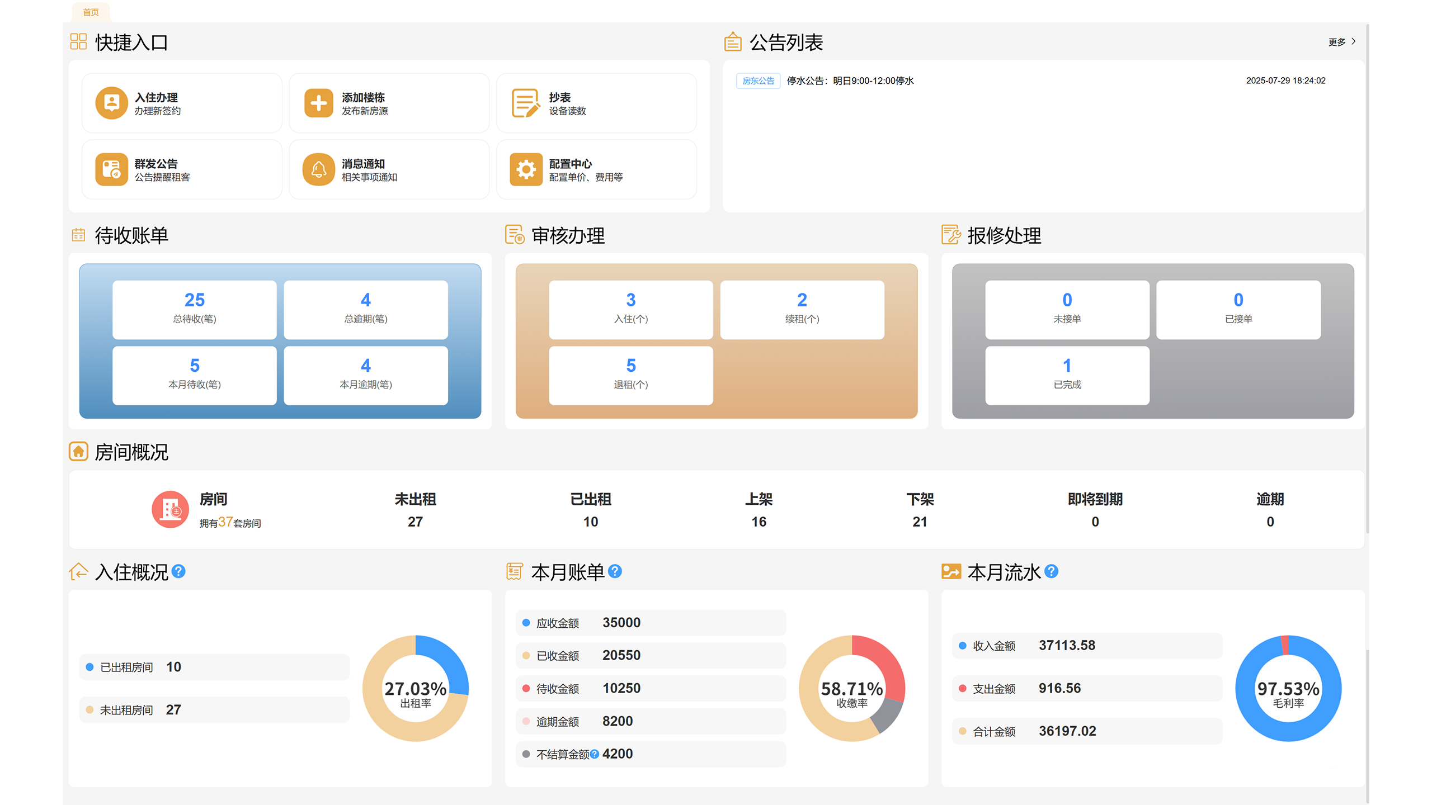The height and width of the screenshot is (805, 1432).
Task: Open the 停水公告 announcement entry
Action: (850, 81)
